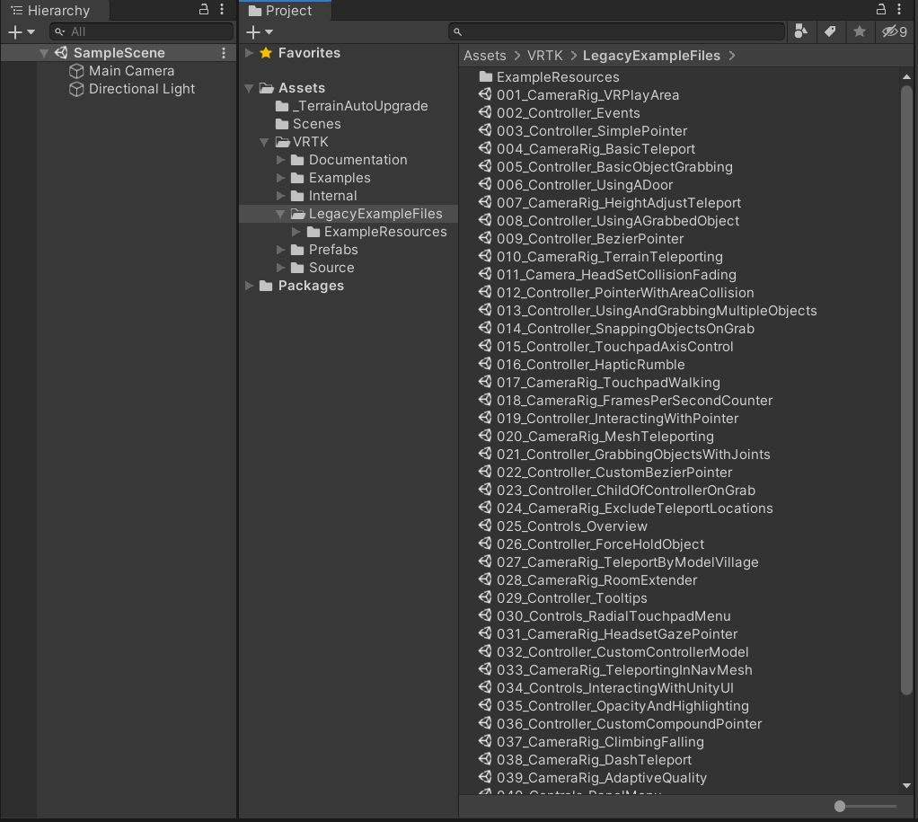Image resolution: width=918 pixels, height=822 pixels.
Task: Click the scrollbar up arrow
Action: [906, 76]
